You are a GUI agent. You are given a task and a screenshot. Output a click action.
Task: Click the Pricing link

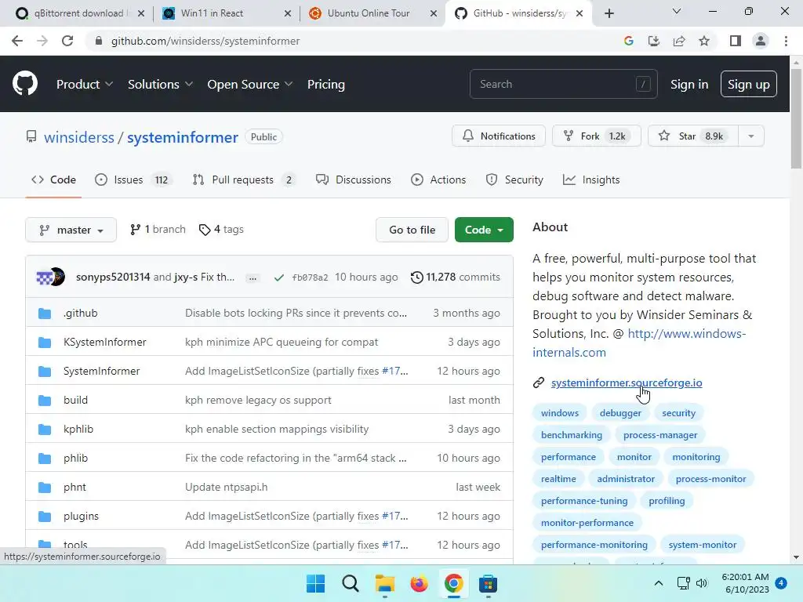coord(325,84)
